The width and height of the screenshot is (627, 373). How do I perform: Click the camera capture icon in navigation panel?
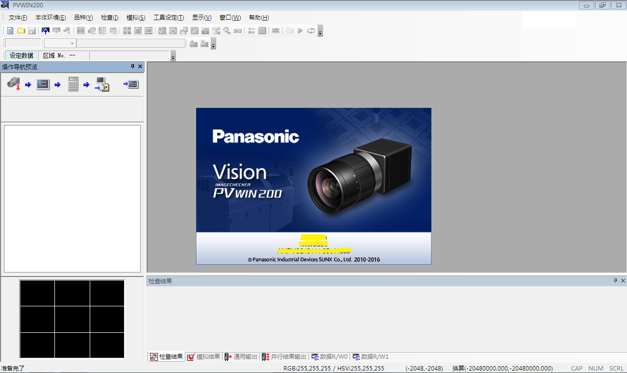(x=14, y=84)
